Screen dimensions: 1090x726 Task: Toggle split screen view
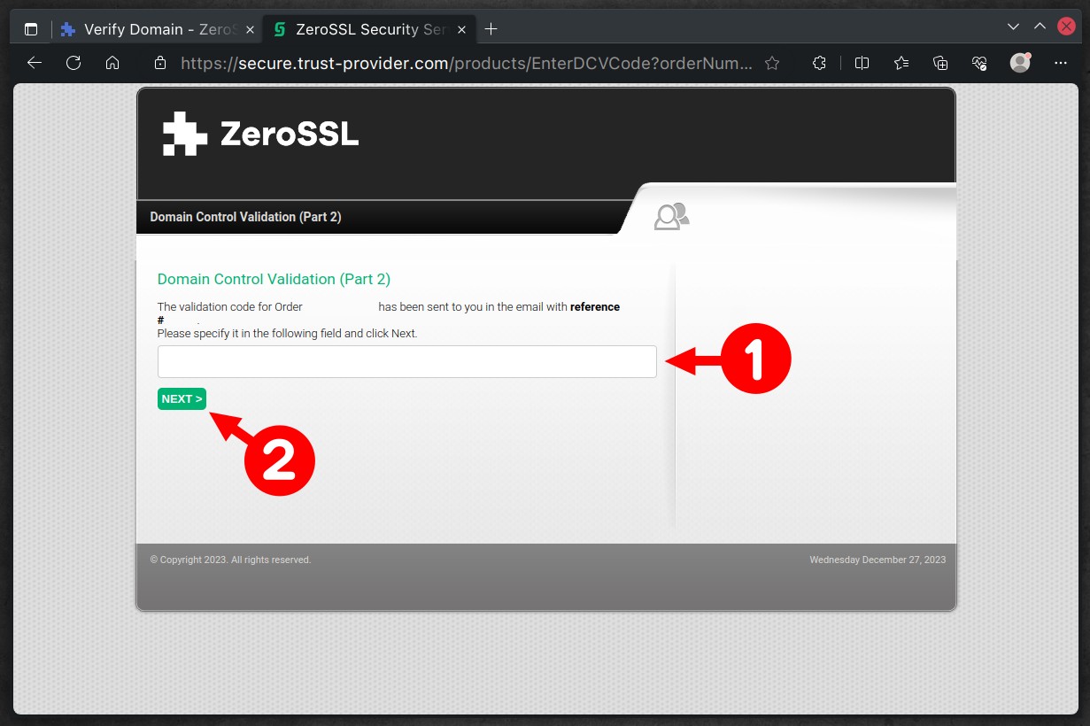[x=862, y=63]
